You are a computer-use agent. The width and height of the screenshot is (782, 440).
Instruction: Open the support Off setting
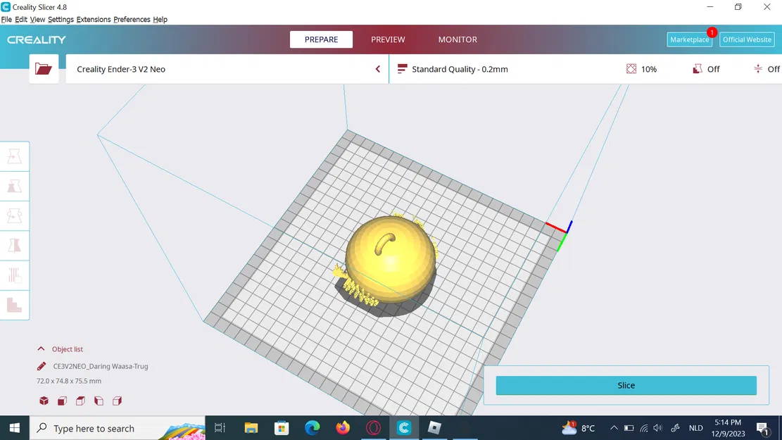(x=706, y=69)
